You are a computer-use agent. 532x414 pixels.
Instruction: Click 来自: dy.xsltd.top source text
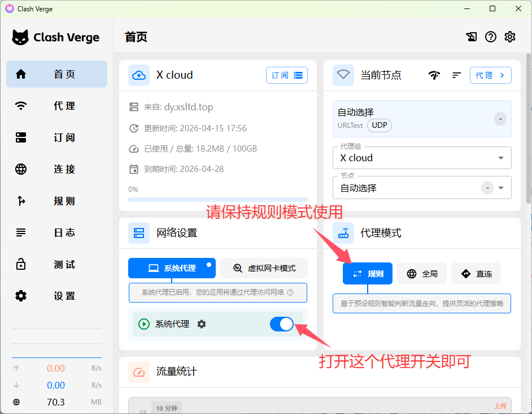[178, 107]
